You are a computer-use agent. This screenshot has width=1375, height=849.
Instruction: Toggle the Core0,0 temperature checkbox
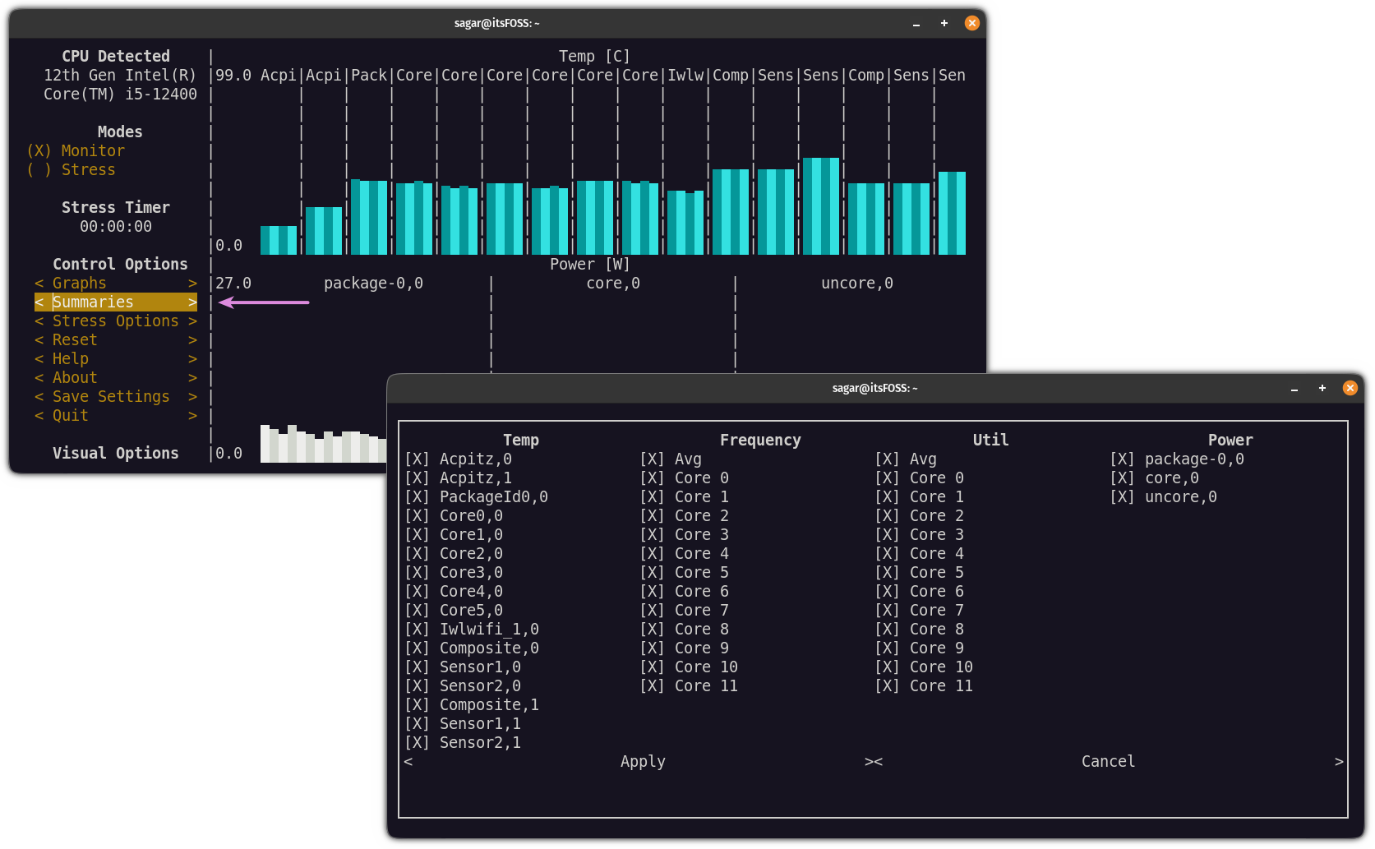(x=417, y=515)
